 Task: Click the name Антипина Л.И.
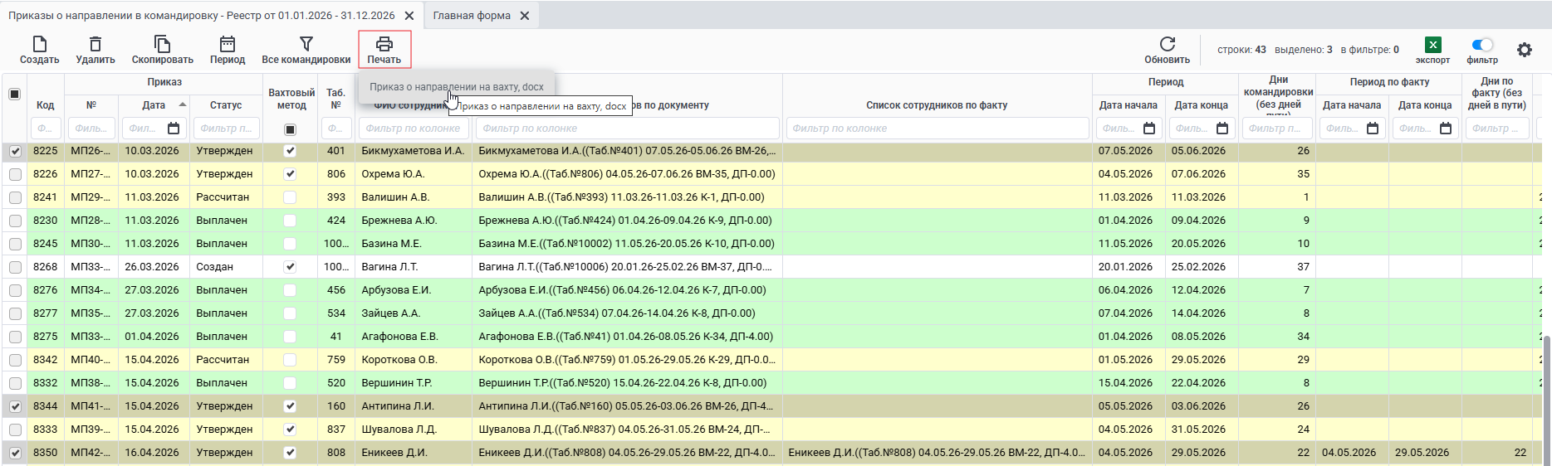point(397,406)
